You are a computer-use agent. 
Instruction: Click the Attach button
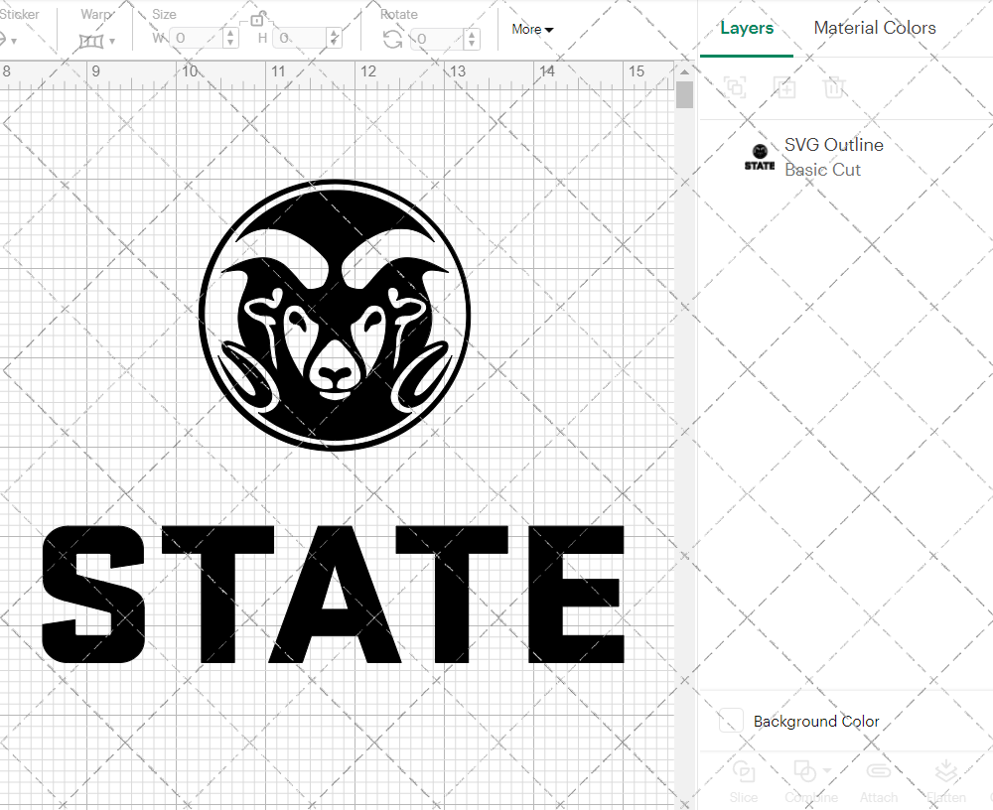[x=879, y=781]
